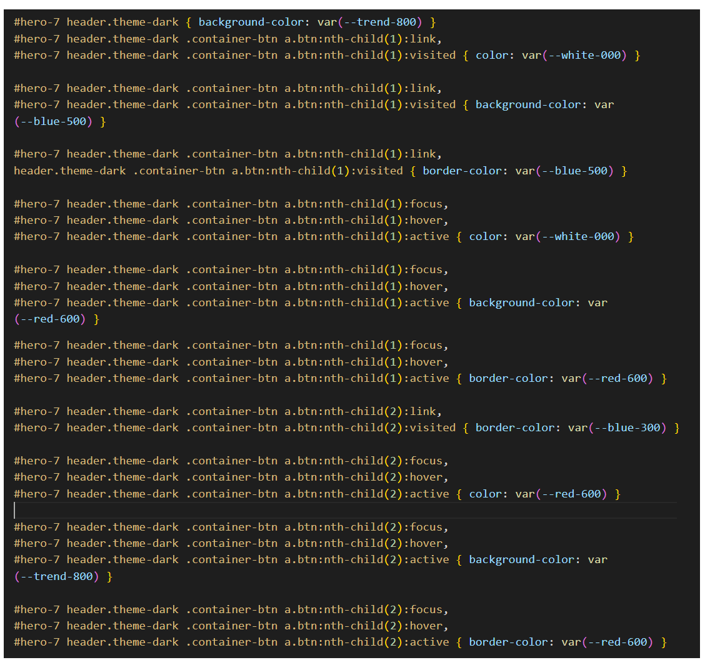The width and height of the screenshot is (705, 660).
Task: Click the closing brace on the last line
Action: (664, 642)
